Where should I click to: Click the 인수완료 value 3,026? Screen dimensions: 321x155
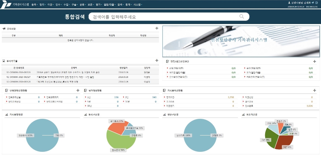coord(309,106)
